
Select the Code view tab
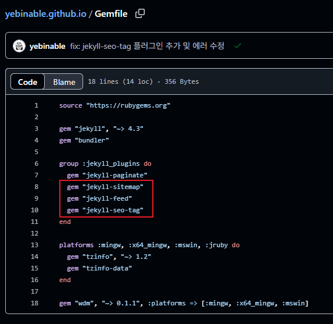[28, 82]
